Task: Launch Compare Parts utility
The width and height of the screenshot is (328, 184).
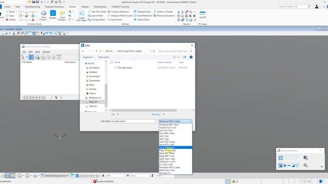Action: tap(97, 19)
